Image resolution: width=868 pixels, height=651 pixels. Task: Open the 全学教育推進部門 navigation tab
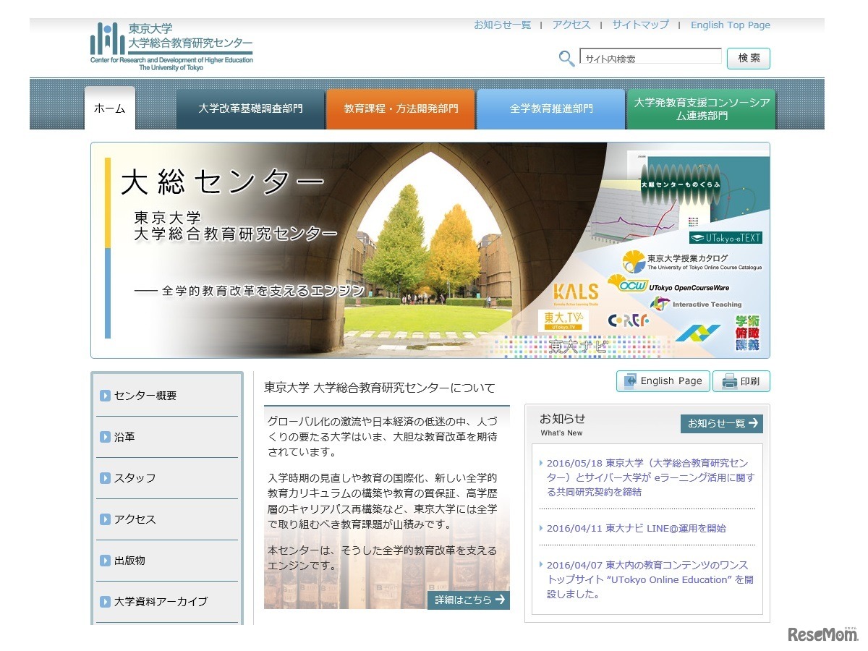(x=550, y=109)
